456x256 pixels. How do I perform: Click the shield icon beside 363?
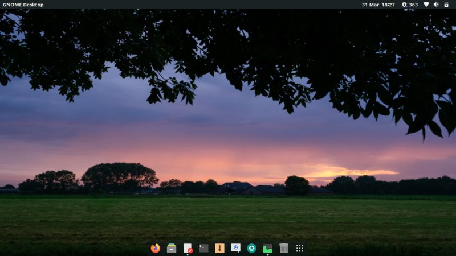coord(404,5)
